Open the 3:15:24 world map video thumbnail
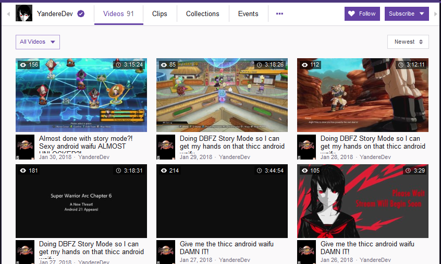Viewport: 441px width, 264px height. pos(81,95)
